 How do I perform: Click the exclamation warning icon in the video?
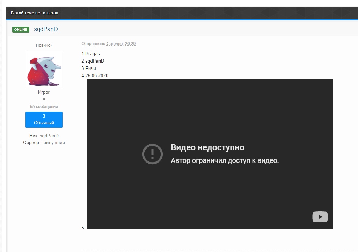point(152,154)
